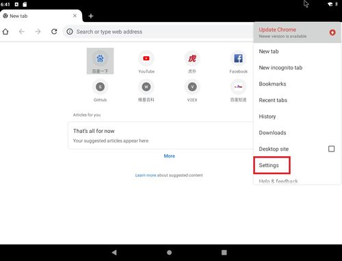Enable the Desktop site checkbox

[331, 149]
